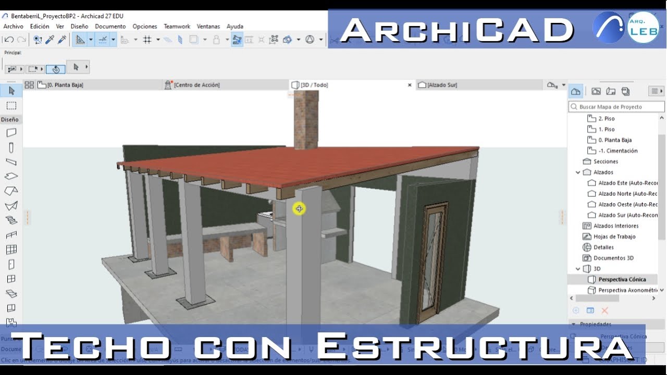
Task: Click the Pick Up Parameters eyedropper
Action: pos(50,40)
